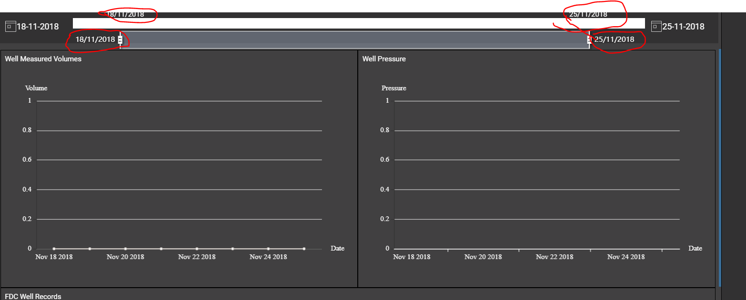
Task: Click the Nov 20 2018 tick label on pressure chart
Action: coord(483,257)
